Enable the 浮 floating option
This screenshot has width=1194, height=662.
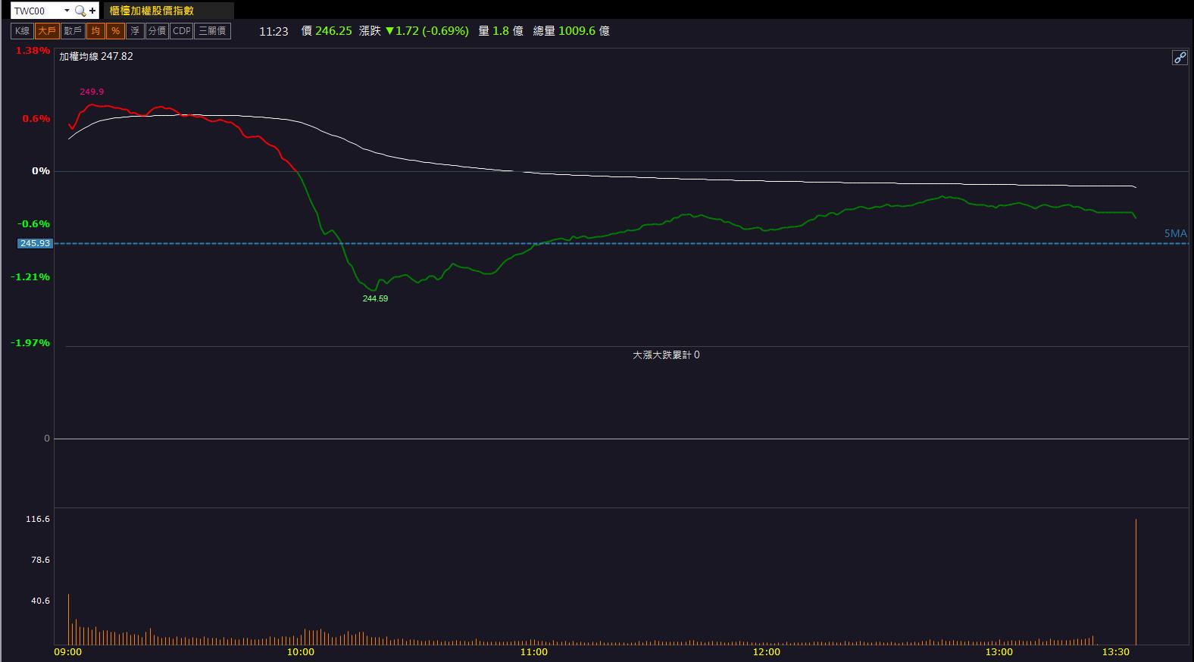coord(135,31)
